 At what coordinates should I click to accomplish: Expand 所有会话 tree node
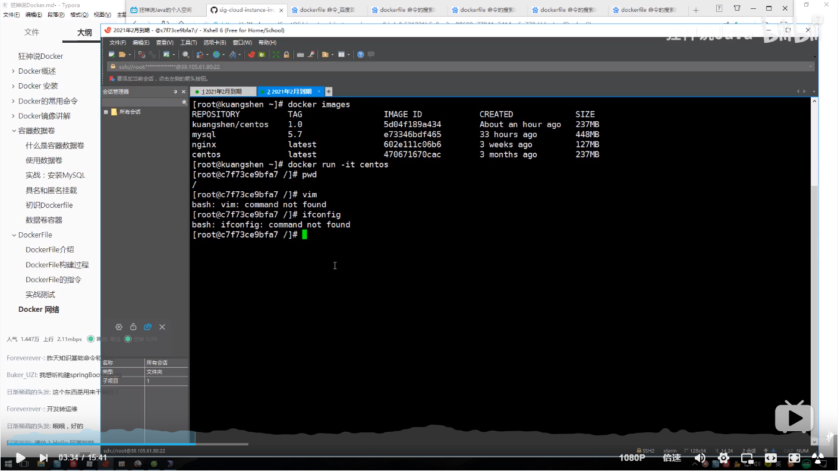[x=106, y=112]
